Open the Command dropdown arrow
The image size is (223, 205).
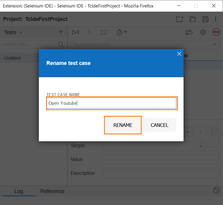pos(188,132)
